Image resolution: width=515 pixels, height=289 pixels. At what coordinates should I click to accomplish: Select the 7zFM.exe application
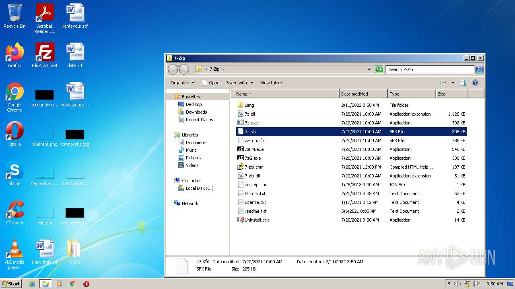(351, 149)
